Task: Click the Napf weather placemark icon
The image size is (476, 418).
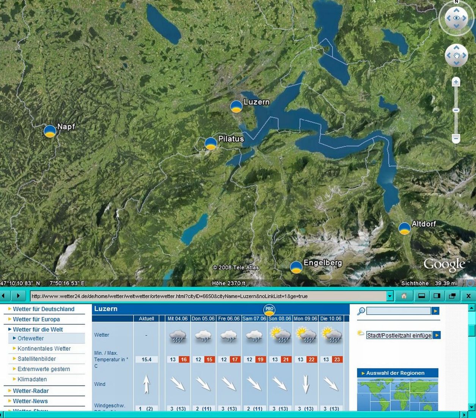Action: pyautogui.click(x=50, y=131)
